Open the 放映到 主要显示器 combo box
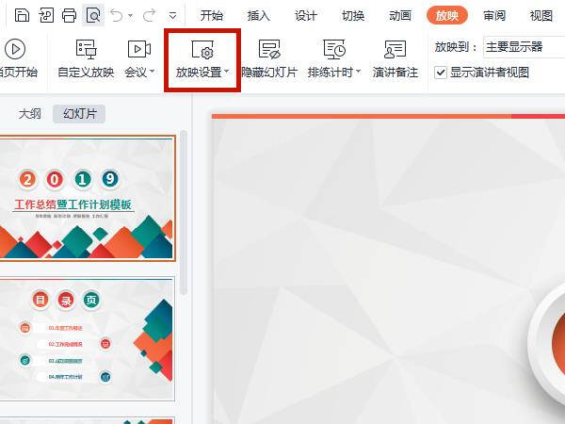Image resolution: width=565 pixels, height=424 pixels. point(524,47)
